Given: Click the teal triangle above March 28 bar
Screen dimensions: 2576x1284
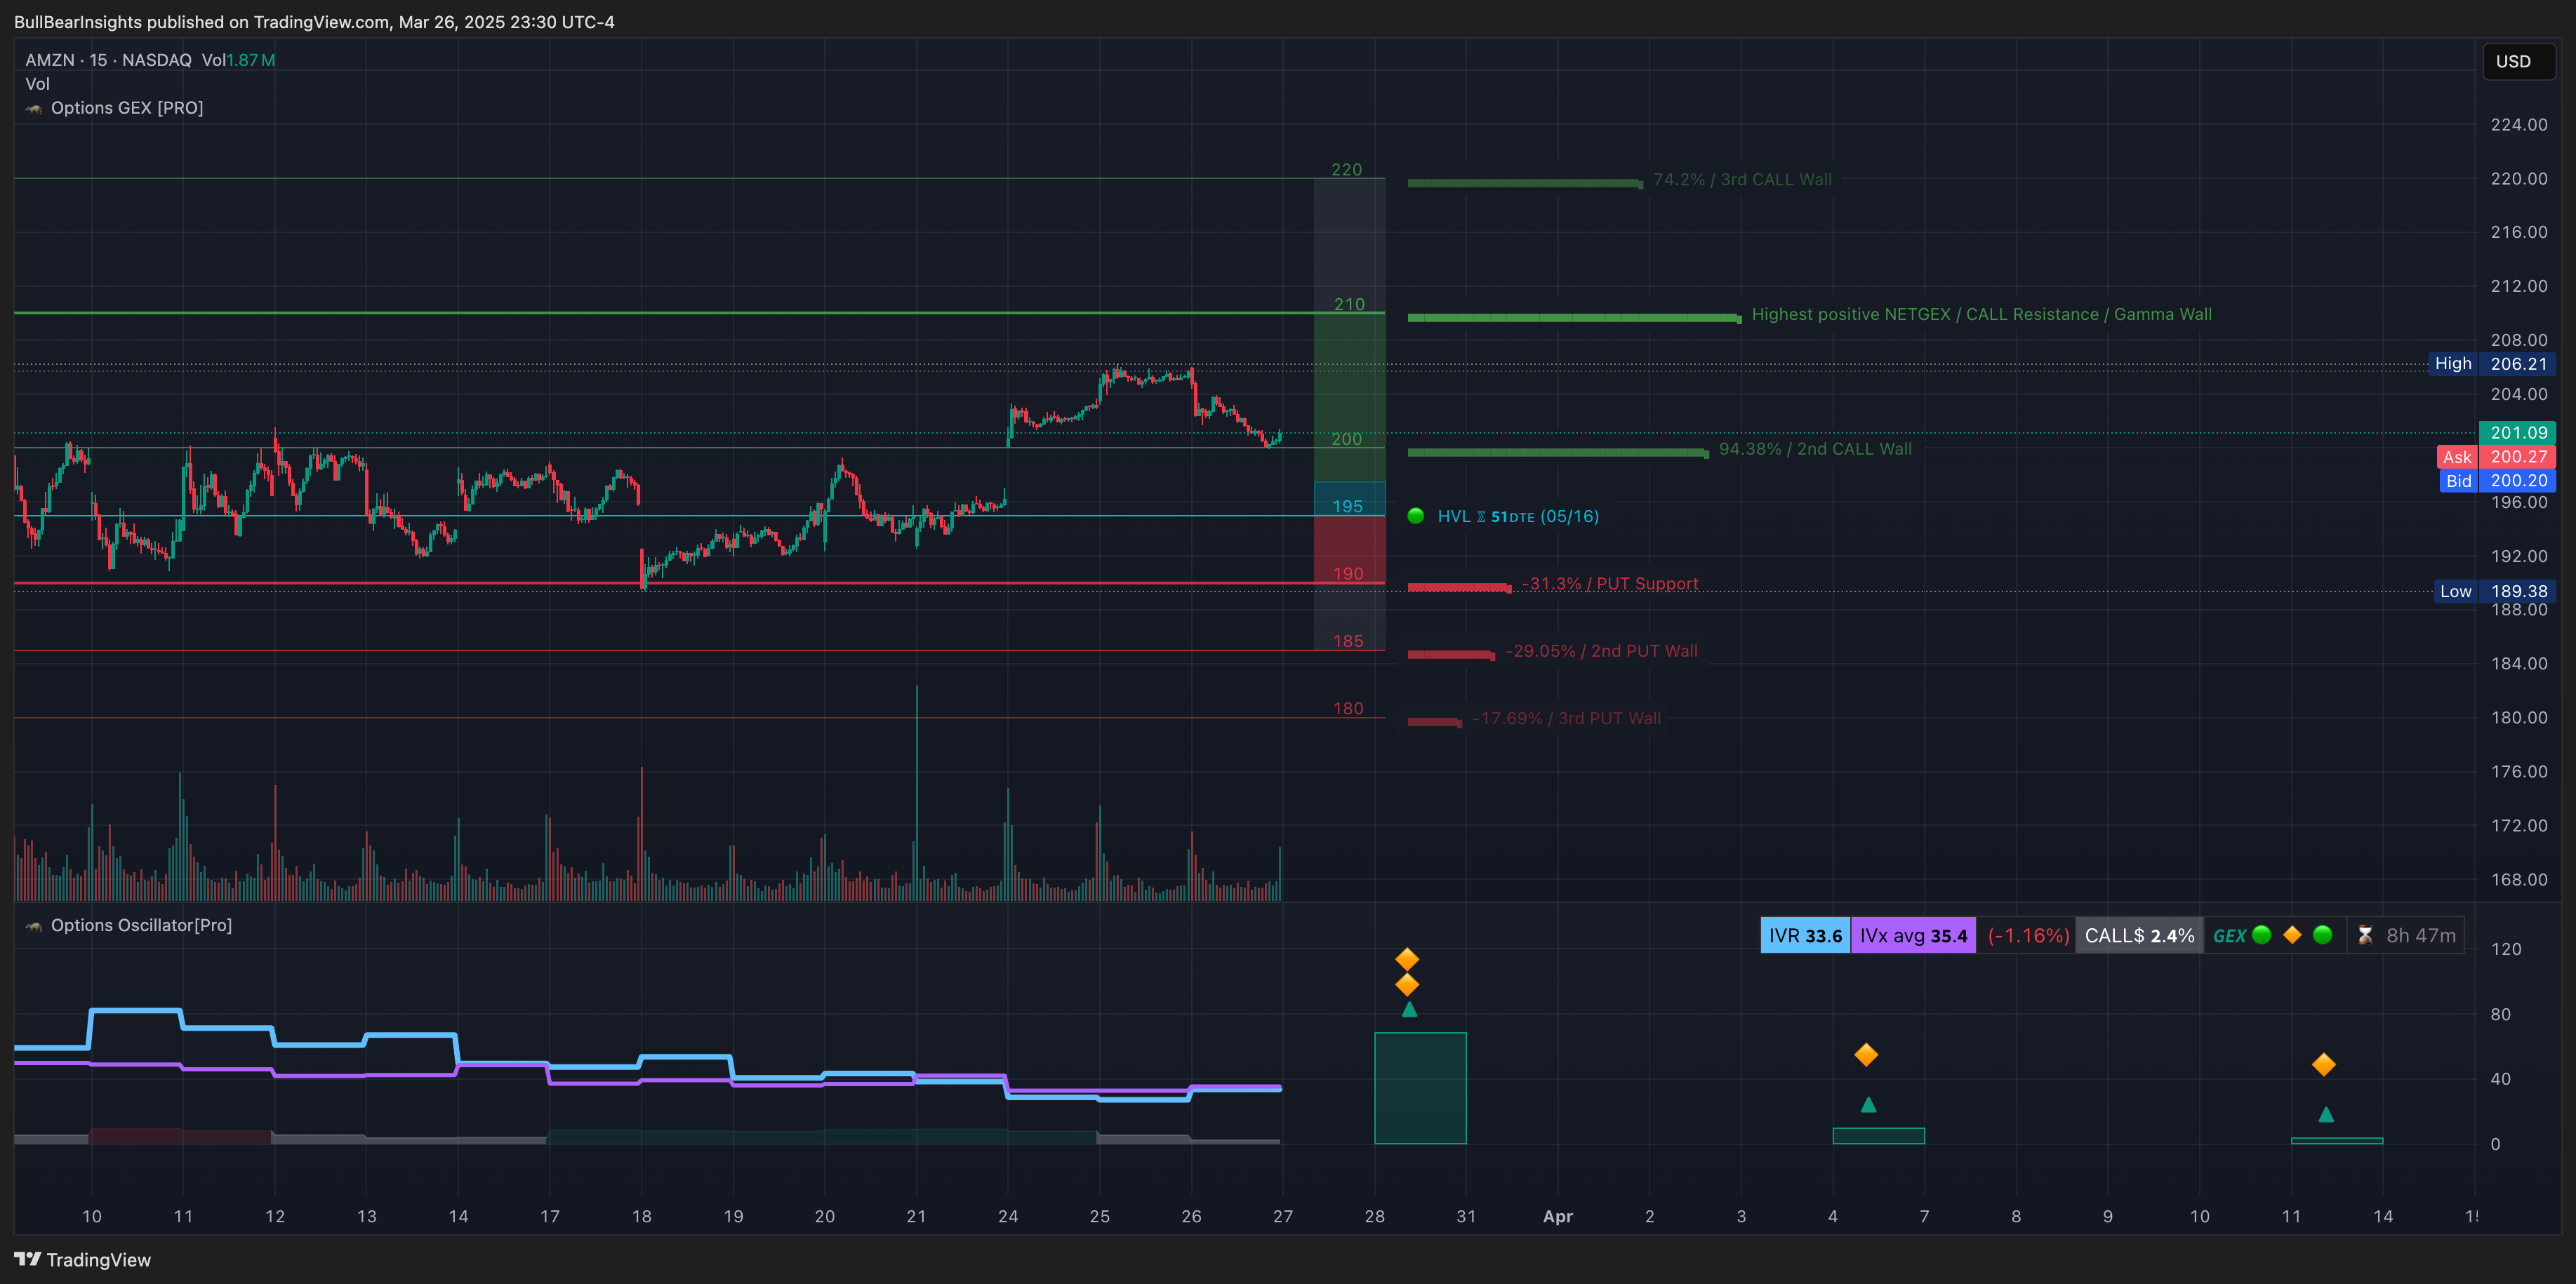Looking at the screenshot, I should pos(1409,1009).
